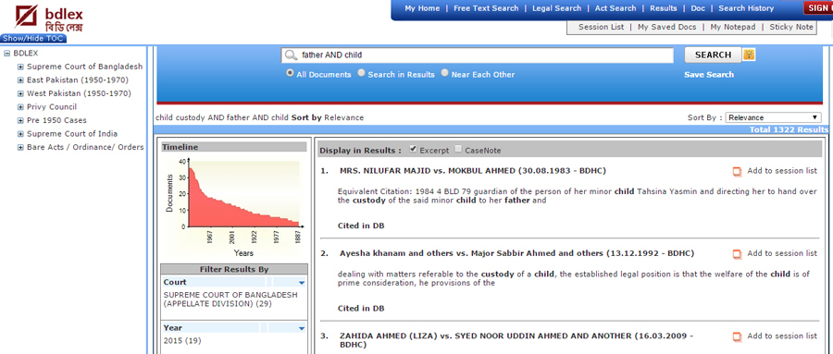This screenshot has height=354, width=833.
Task: Click session list icon for Zahida Ahmed case
Action: [737, 337]
